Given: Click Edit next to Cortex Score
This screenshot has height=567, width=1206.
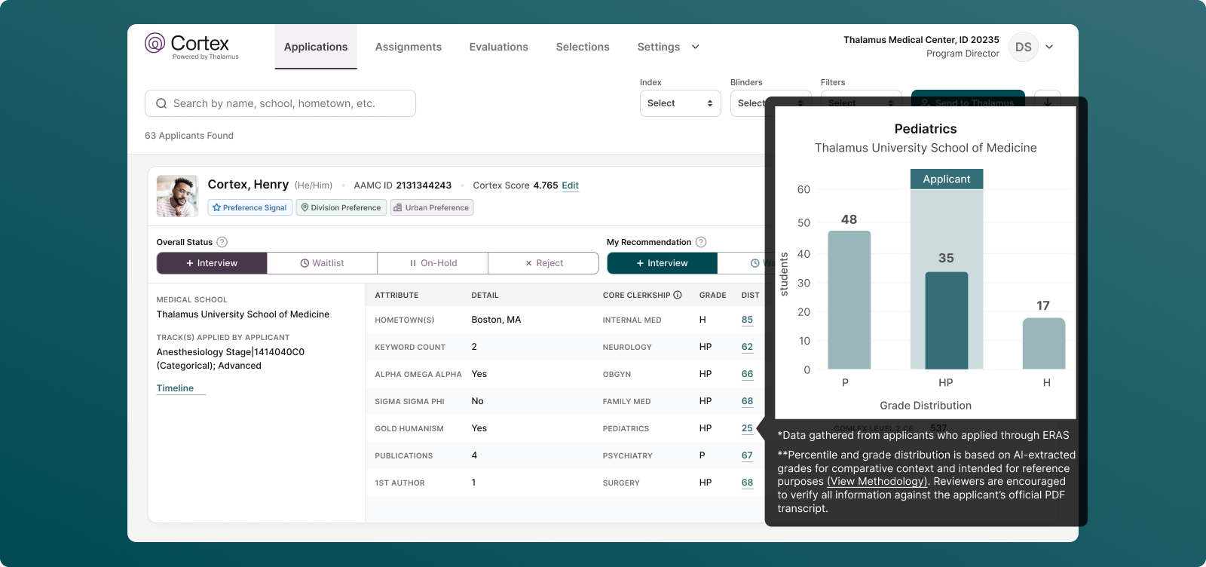Looking at the screenshot, I should point(571,185).
